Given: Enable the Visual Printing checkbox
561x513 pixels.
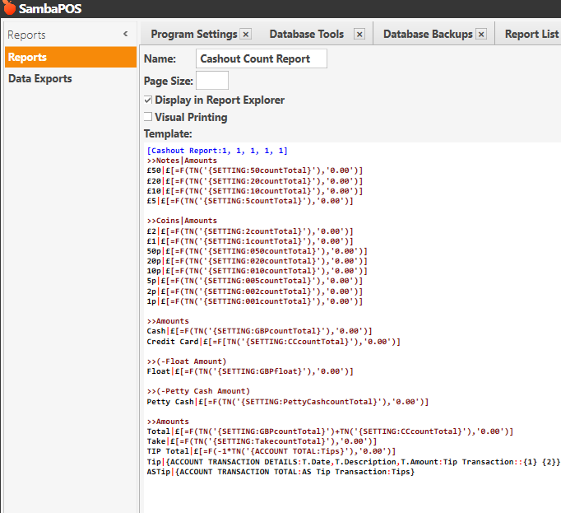Looking at the screenshot, I should (x=148, y=117).
